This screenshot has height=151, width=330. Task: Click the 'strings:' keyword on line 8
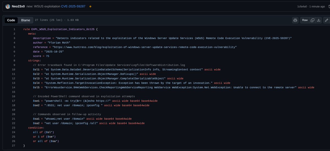(x=34, y=61)
